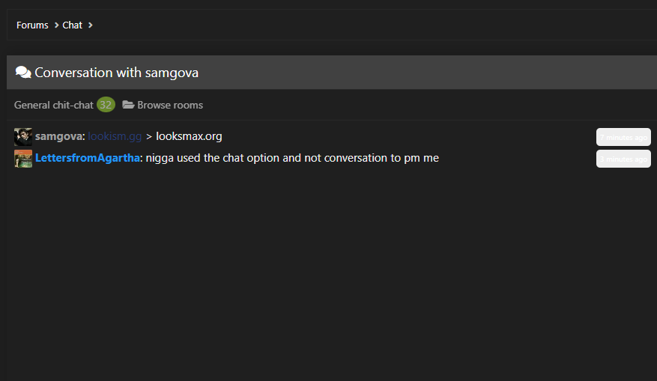Go to Forums via breadcrumb
The width and height of the screenshot is (657, 381).
pyautogui.click(x=32, y=25)
